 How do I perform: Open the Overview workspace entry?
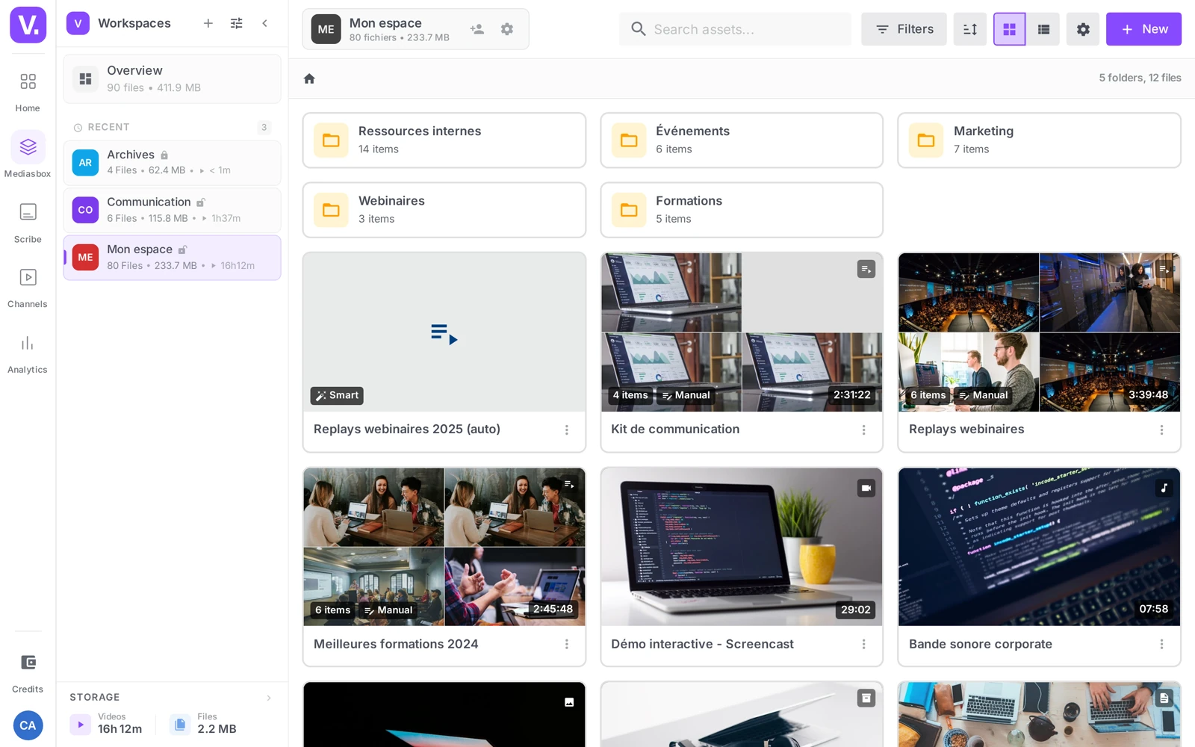pos(173,78)
